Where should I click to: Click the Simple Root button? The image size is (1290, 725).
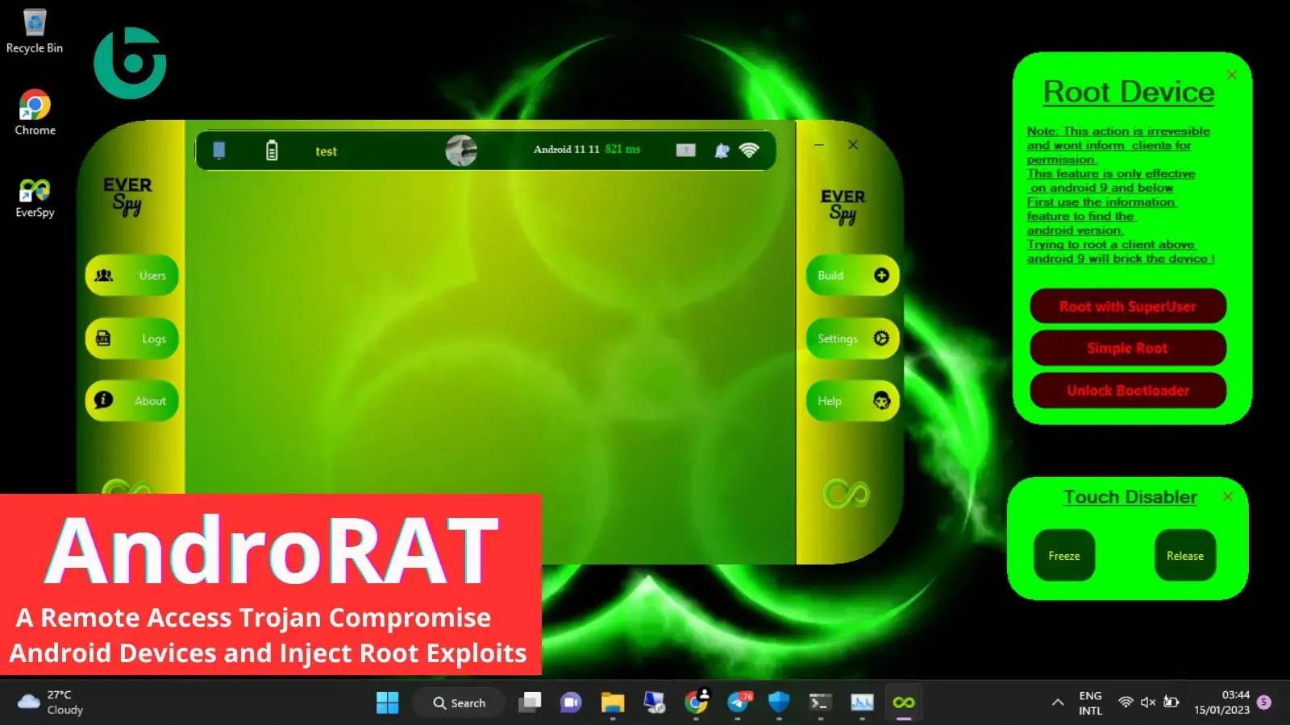point(1126,348)
